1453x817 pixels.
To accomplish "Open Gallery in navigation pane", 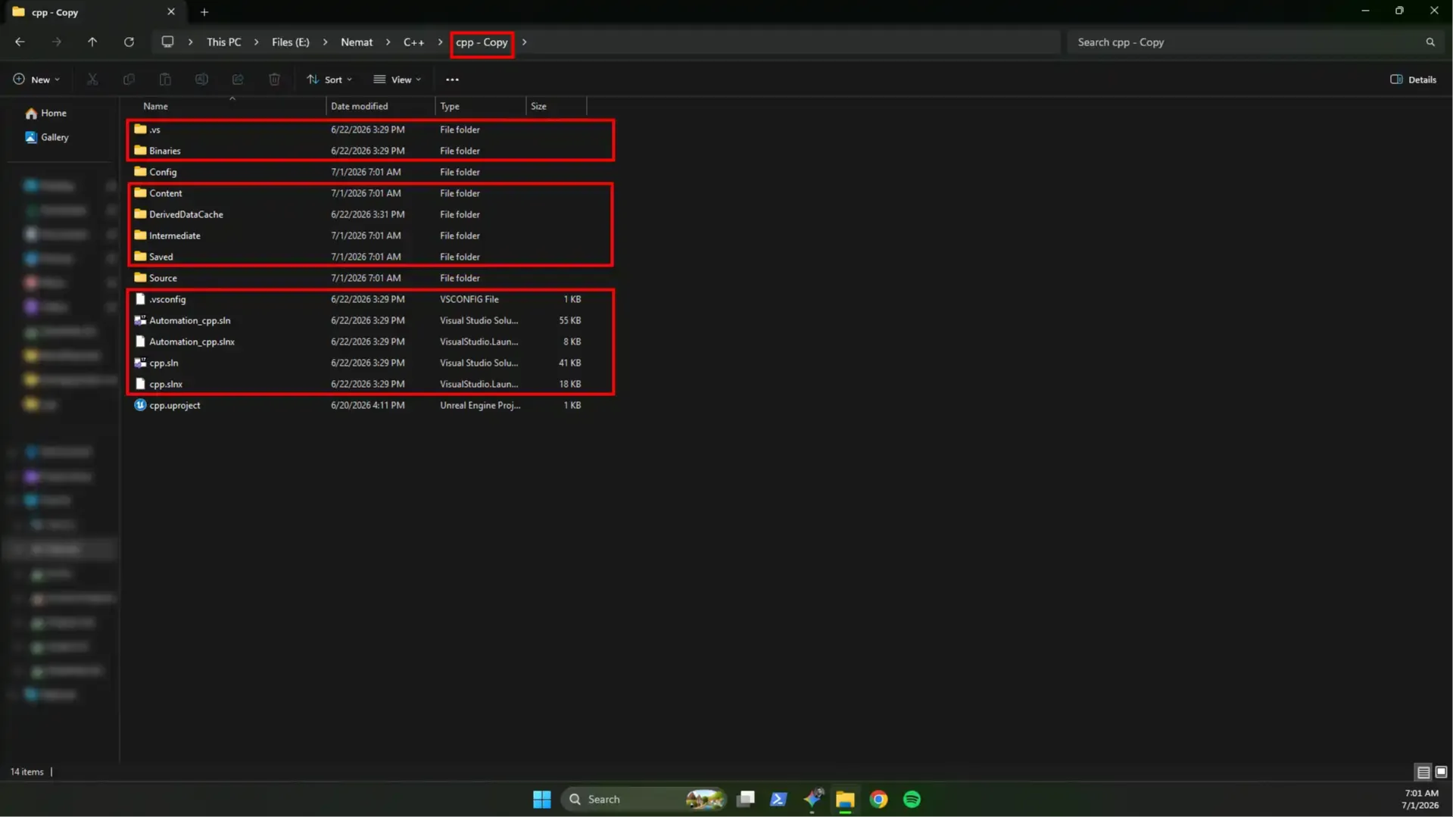I will [x=47, y=137].
